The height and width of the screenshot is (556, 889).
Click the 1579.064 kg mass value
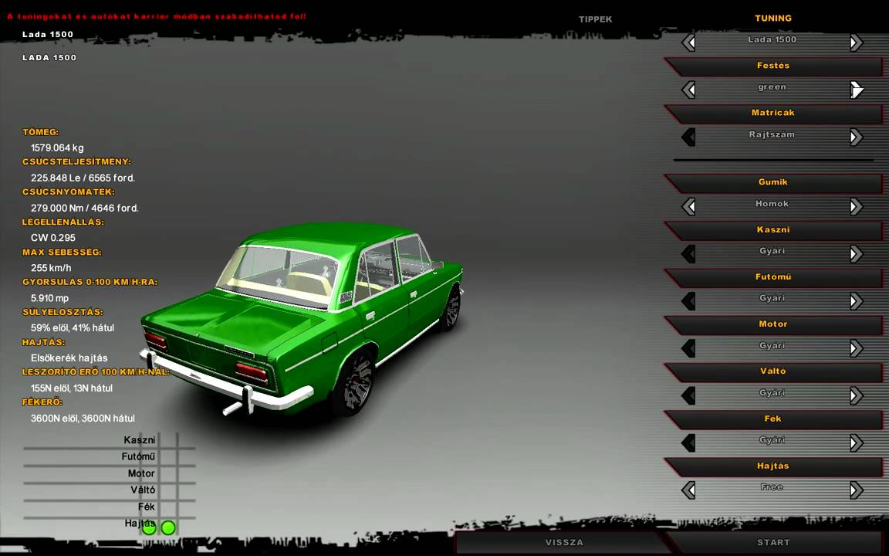pos(57,148)
